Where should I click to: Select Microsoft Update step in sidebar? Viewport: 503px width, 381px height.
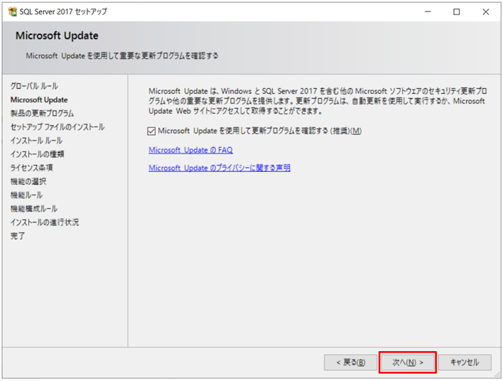pos(39,100)
